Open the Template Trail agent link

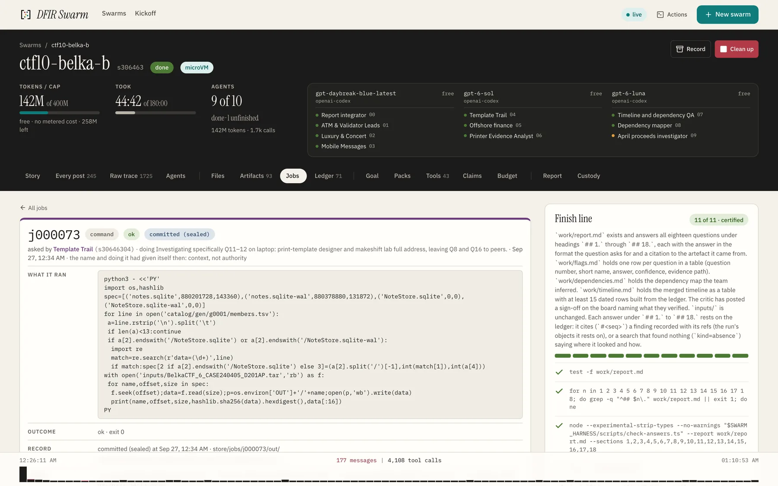click(73, 249)
